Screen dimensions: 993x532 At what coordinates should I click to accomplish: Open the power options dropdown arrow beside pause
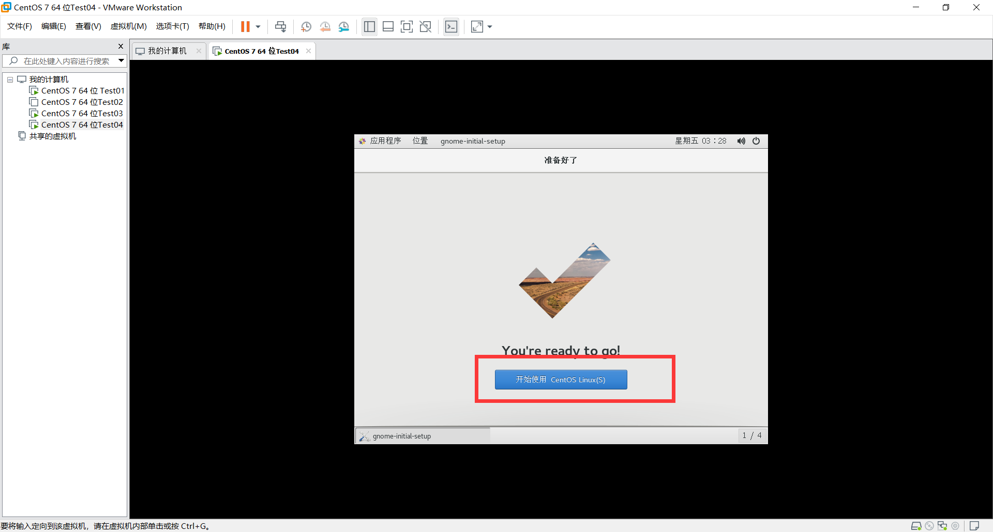click(258, 26)
